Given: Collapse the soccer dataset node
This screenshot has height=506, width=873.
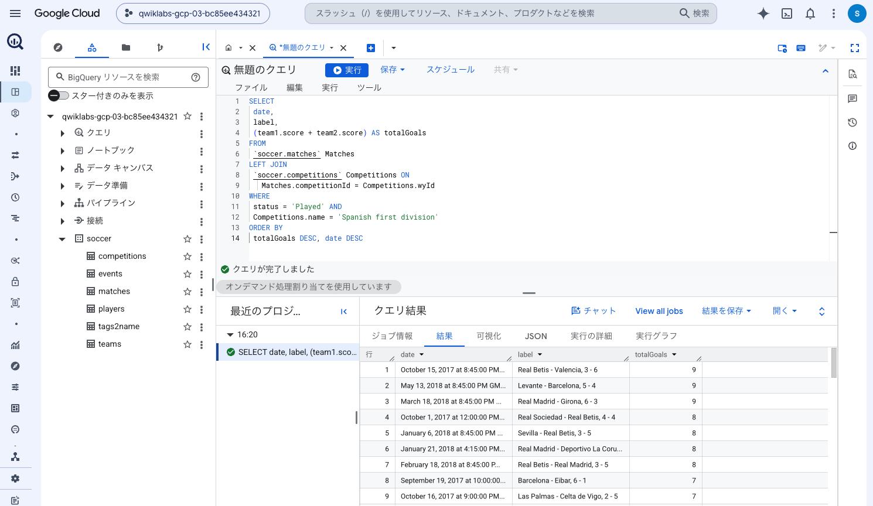Looking at the screenshot, I should point(62,239).
